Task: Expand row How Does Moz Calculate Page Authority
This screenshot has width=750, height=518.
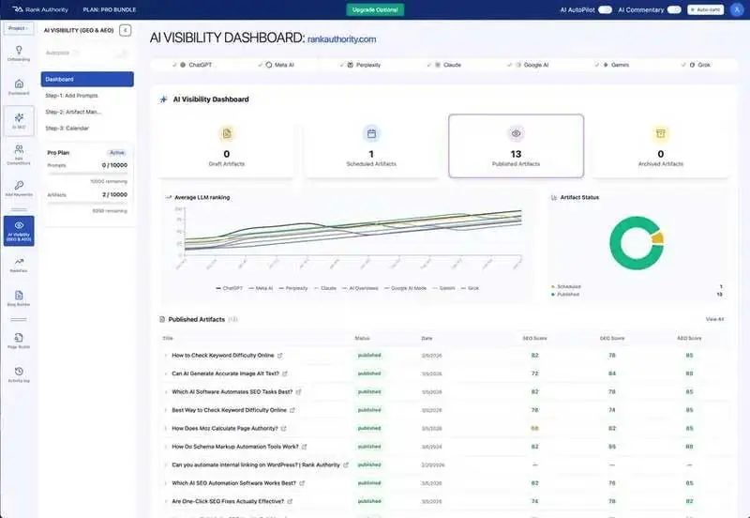Action: [166, 429]
